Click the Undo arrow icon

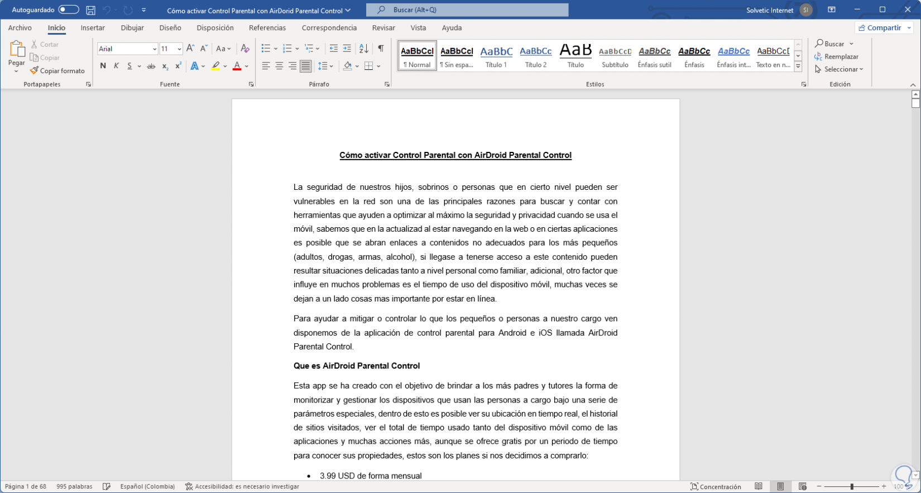point(106,10)
